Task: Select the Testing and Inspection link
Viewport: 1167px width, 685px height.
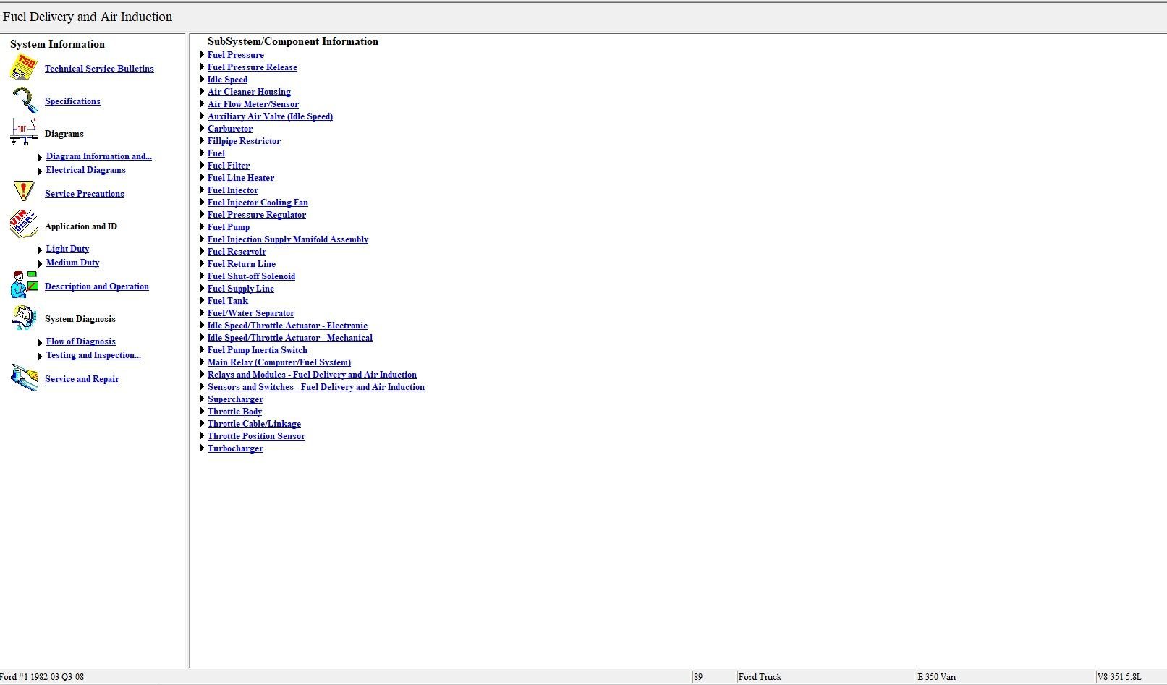Action: coord(93,355)
